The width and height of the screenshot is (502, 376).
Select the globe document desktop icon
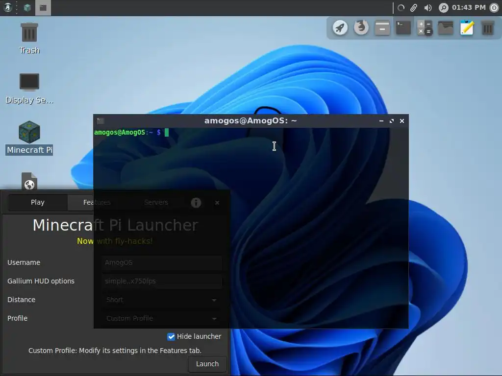click(x=29, y=181)
